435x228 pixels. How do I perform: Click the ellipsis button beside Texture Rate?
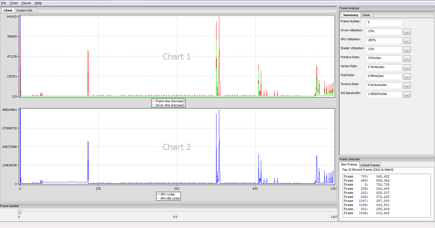tap(407, 86)
